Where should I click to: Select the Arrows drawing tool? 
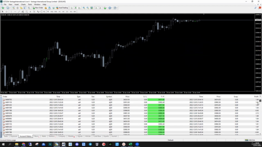coord(38,11)
